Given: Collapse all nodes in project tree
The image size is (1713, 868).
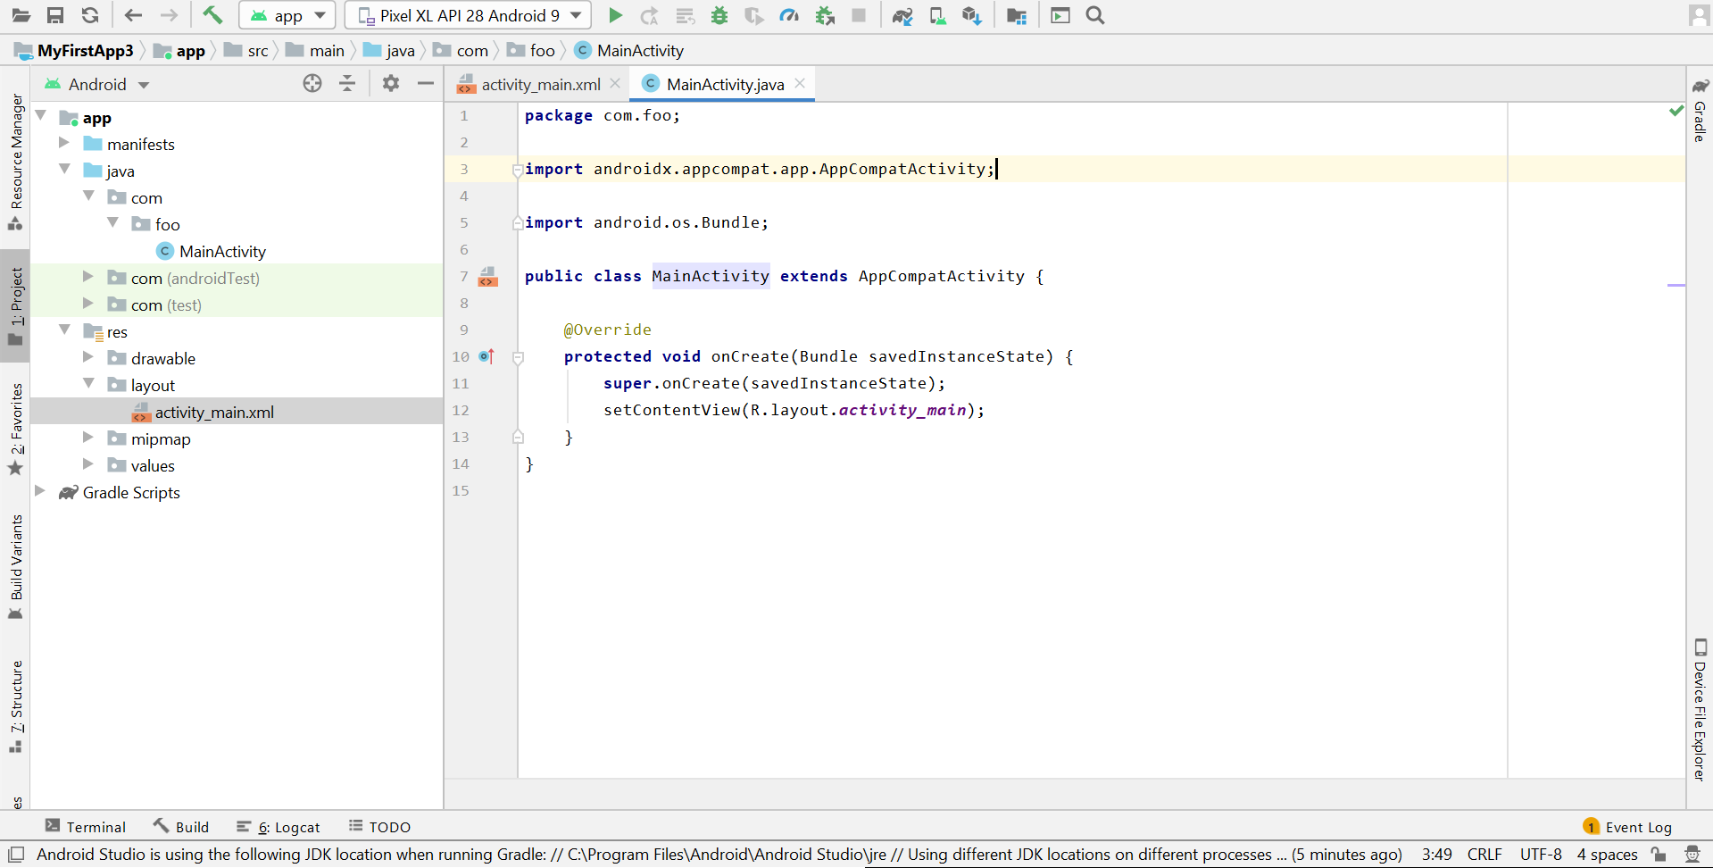Looking at the screenshot, I should coord(347,83).
